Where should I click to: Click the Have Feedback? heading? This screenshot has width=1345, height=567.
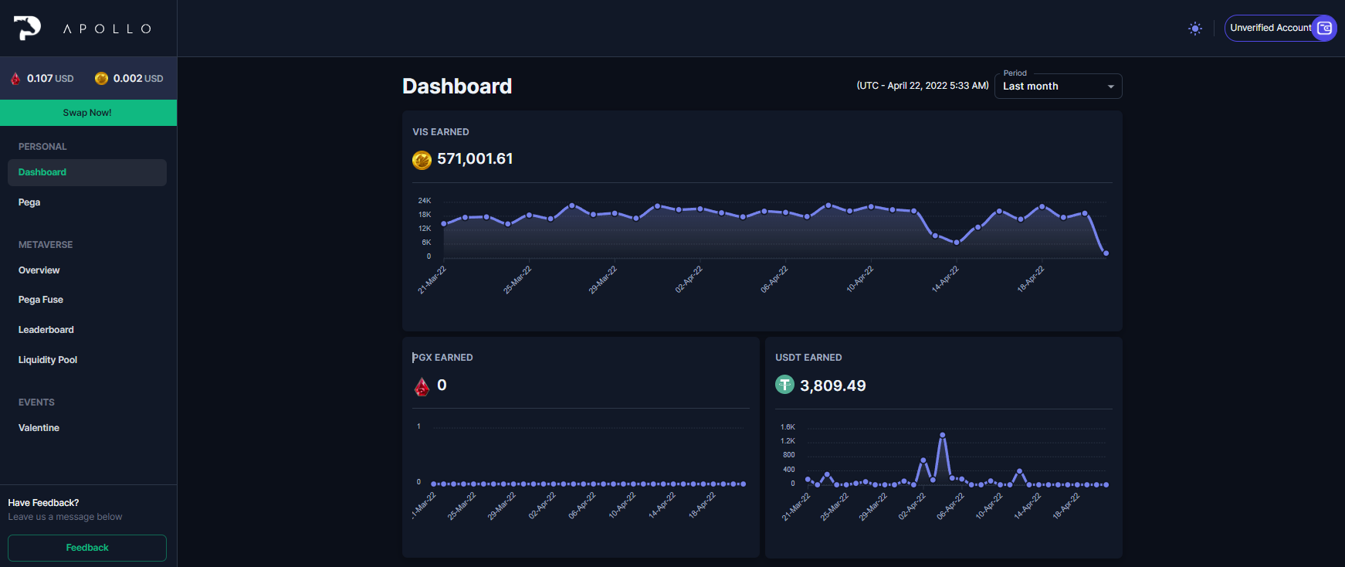[43, 503]
